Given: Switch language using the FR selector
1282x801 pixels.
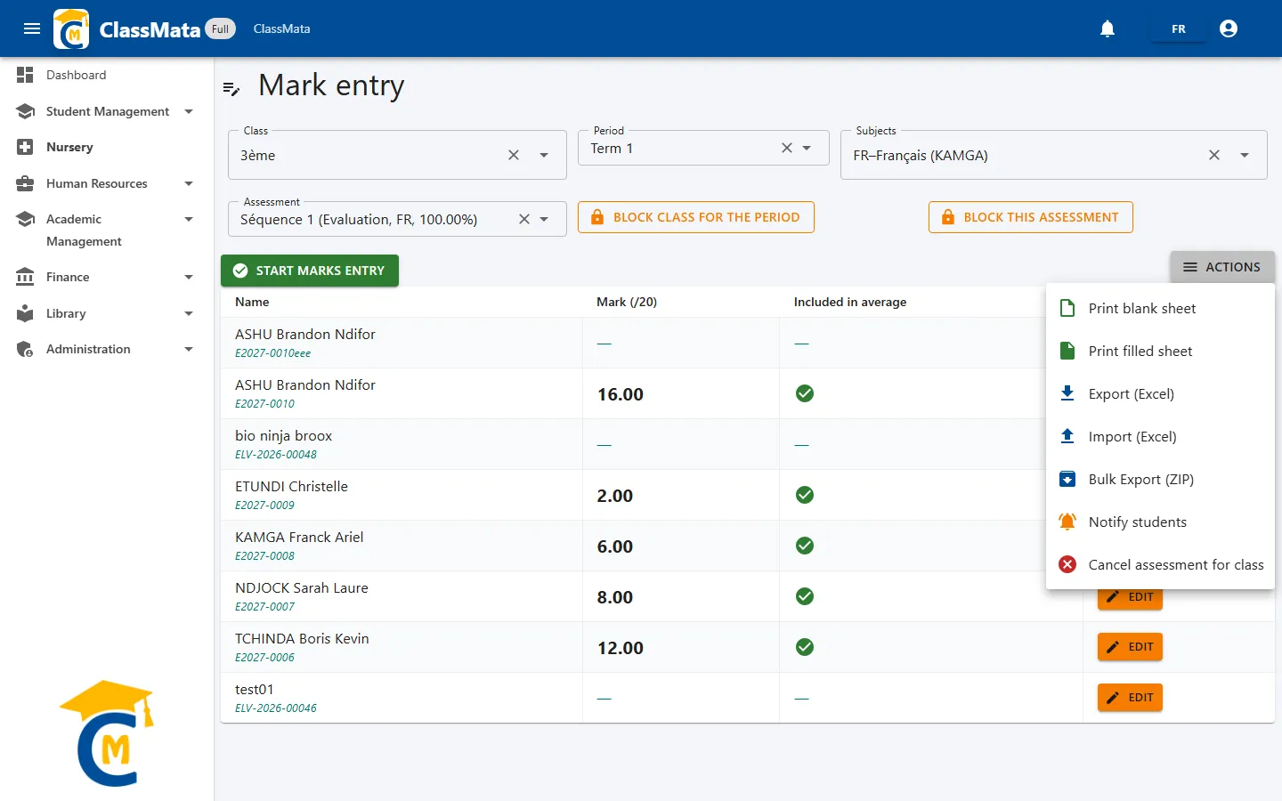Looking at the screenshot, I should click(1179, 28).
